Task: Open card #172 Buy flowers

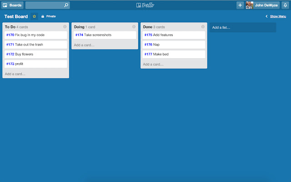Action: pyautogui.click(x=35, y=54)
